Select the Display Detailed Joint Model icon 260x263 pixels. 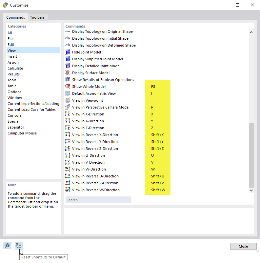pos(68,66)
